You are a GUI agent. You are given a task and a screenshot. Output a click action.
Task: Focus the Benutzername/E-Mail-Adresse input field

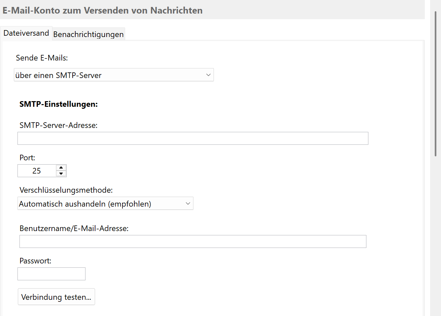pos(193,241)
